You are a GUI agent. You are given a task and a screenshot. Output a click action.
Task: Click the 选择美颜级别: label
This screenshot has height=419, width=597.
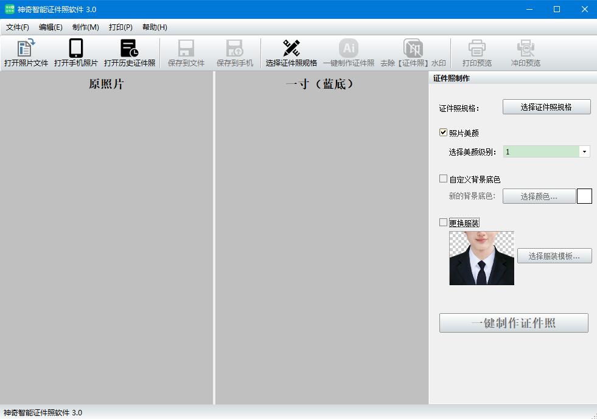click(472, 152)
